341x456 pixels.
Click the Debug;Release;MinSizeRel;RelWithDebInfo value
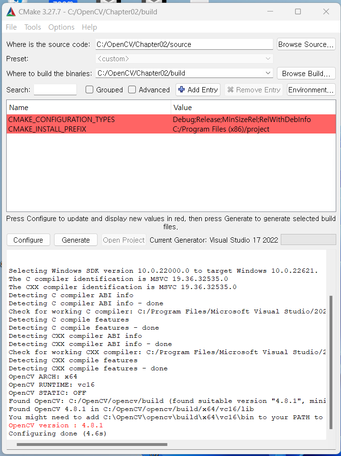pos(242,120)
